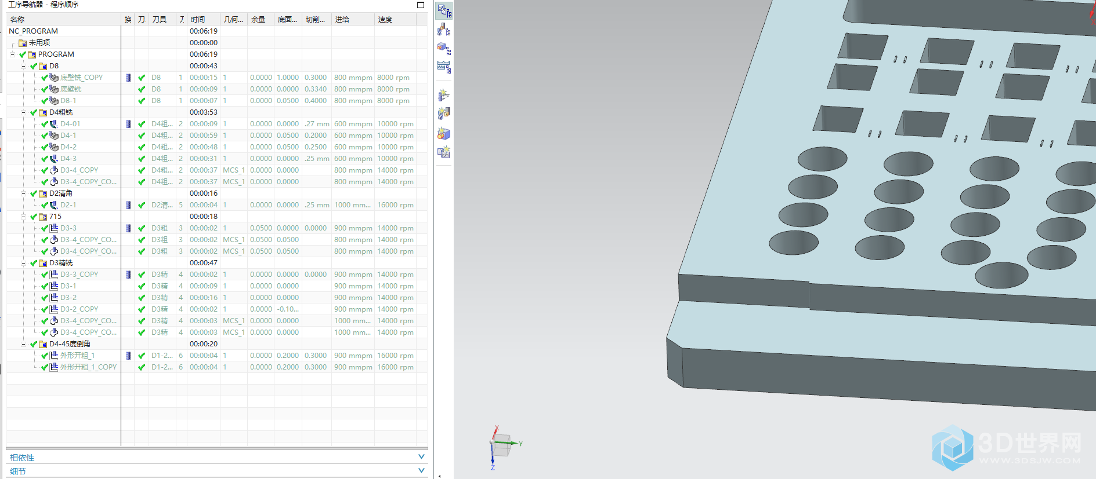Click the toolpath status check in D3-1 row
The image size is (1096, 479).
click(142, 286)
